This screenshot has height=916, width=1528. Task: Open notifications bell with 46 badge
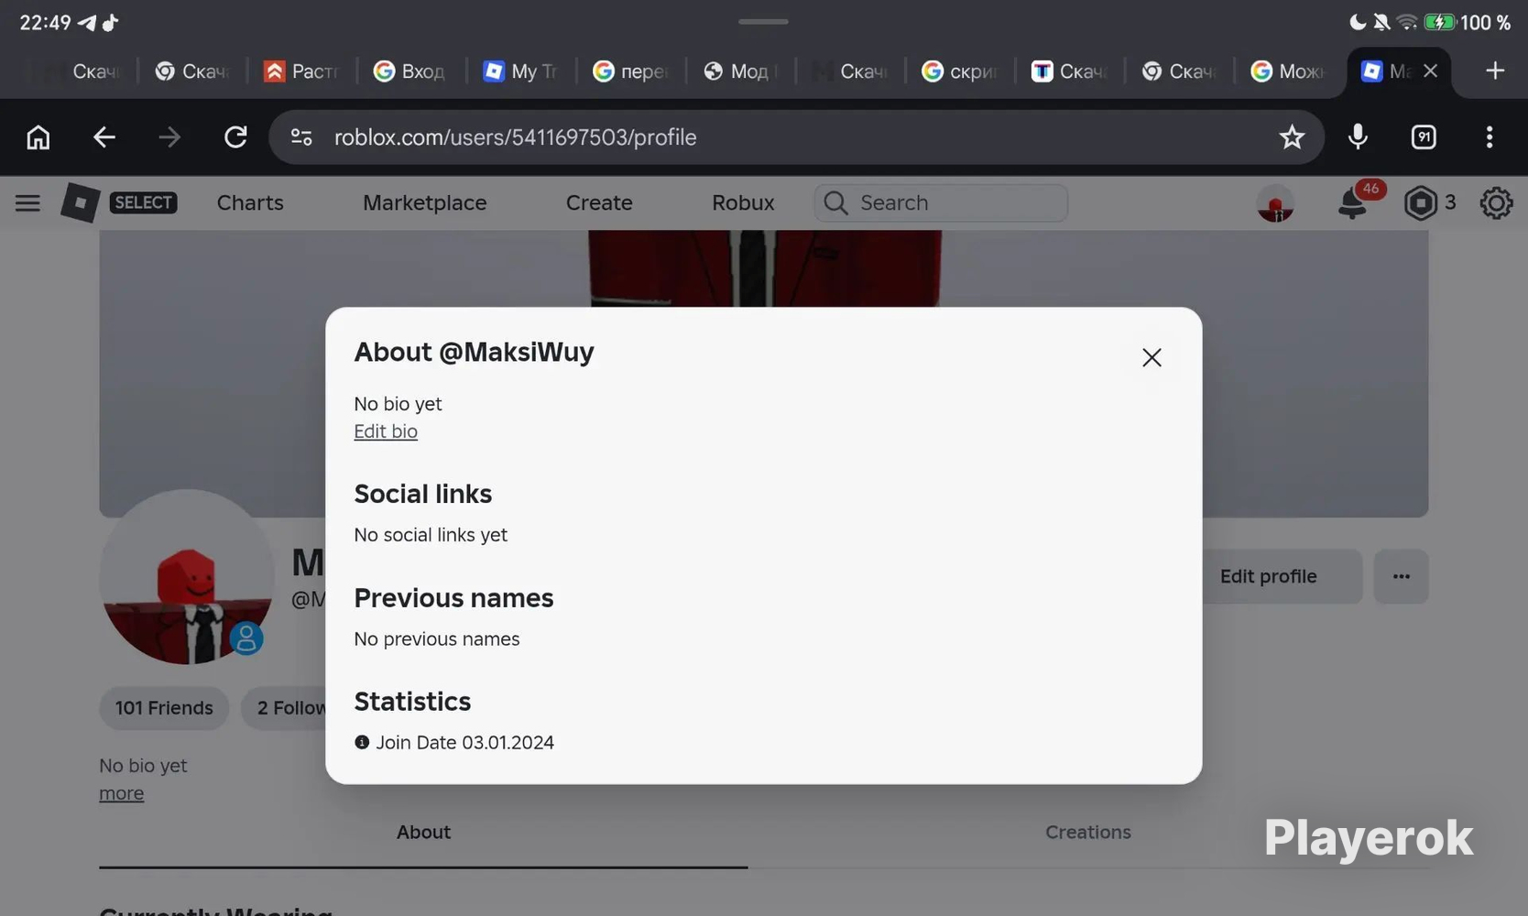pos(1353,202)
